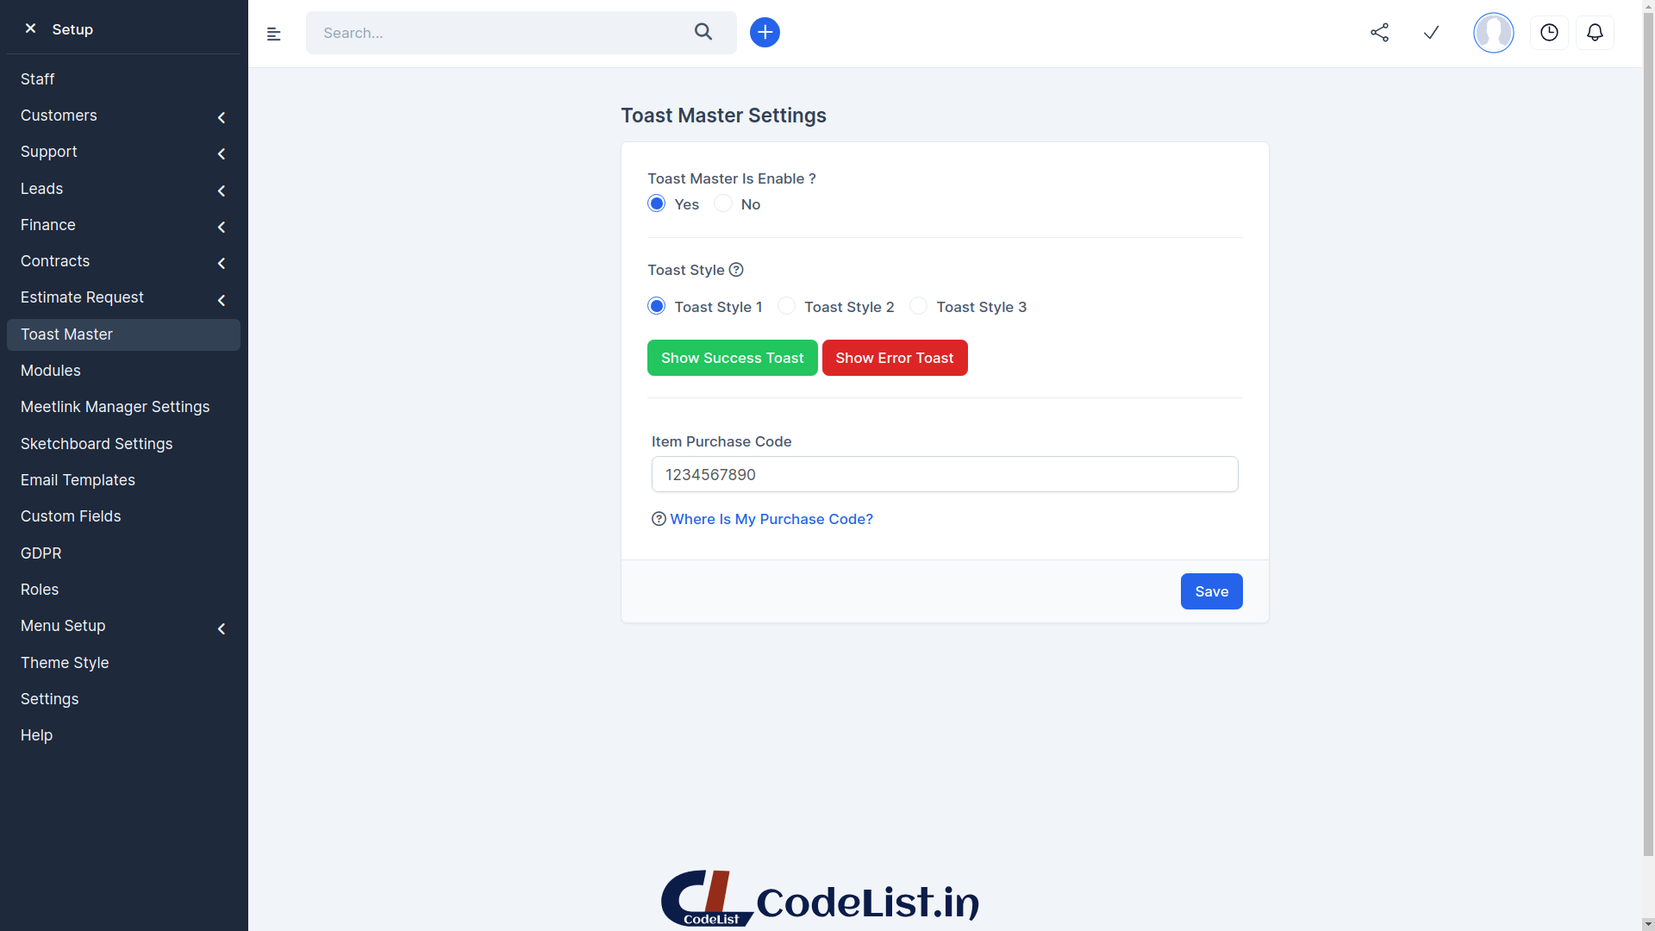Screen dimensions: 1655x931
Task: Click Show Success Toast button
Action: 732,357
